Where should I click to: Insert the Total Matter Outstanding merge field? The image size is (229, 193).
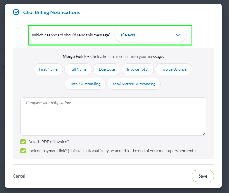(134, 84)
